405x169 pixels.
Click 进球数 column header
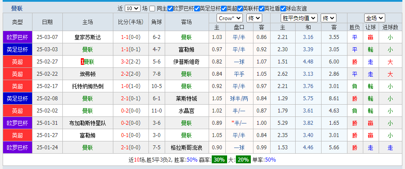pos(390,27)
